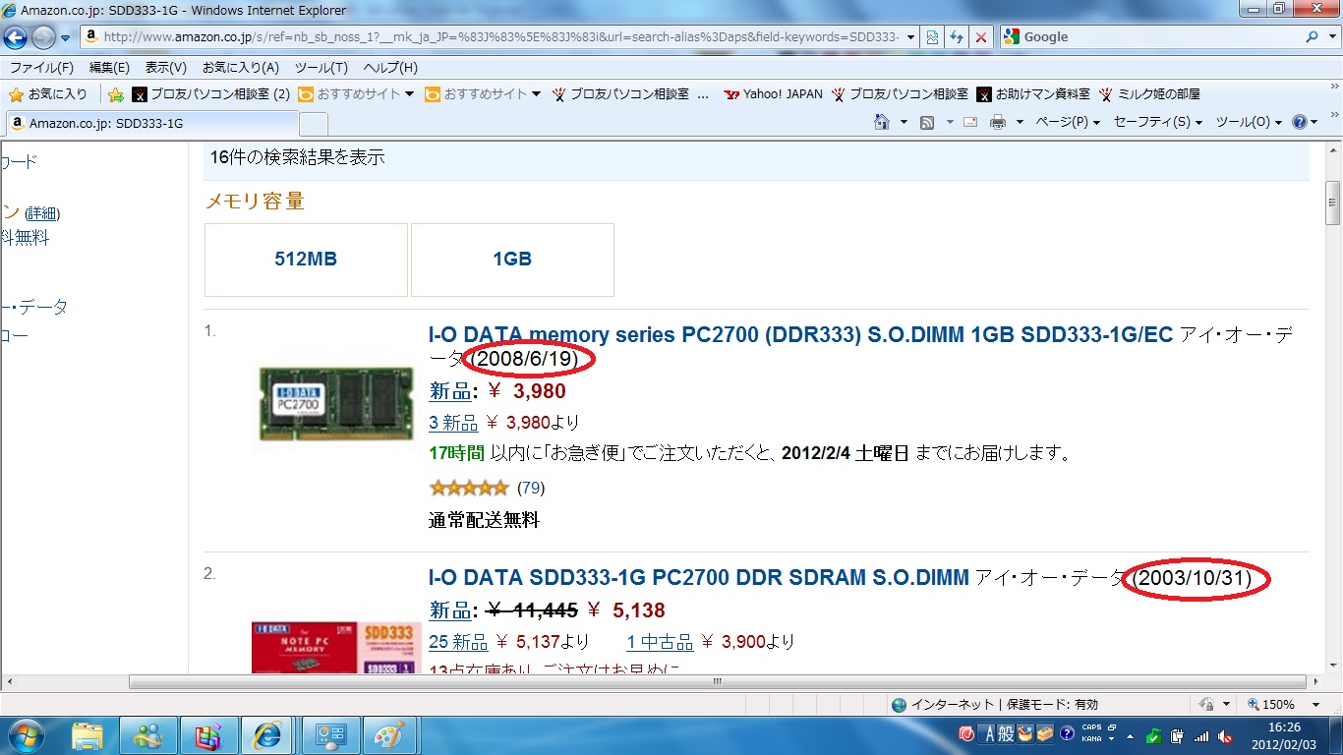Click the search magnifier icon
The image size is (1343, 755).
click(1313, 37)
